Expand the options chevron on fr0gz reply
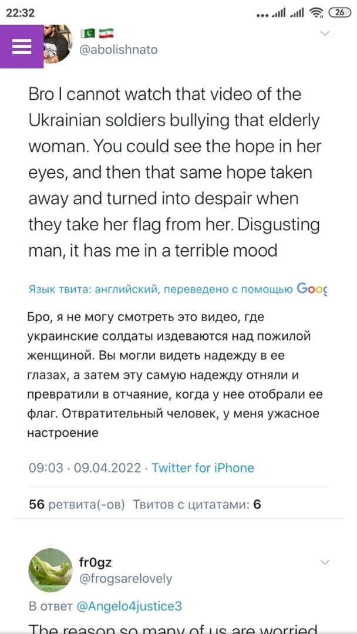Image resolution: width=357 pixels, height=634 pixels. [325, 562]
